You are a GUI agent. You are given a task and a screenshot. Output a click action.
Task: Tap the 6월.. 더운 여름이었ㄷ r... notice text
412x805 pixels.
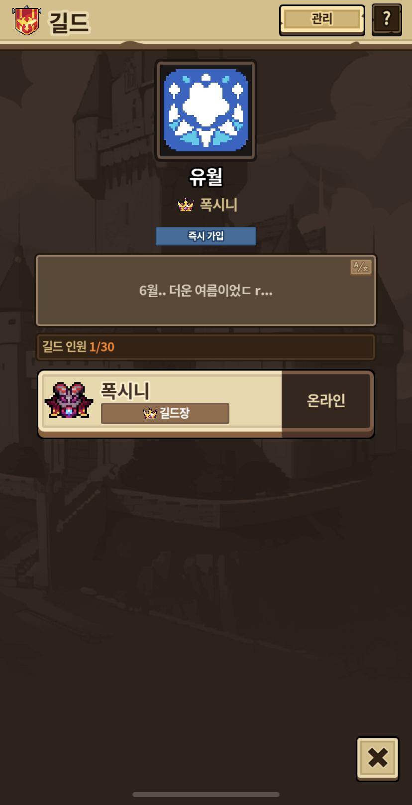(x=206, y=291)
